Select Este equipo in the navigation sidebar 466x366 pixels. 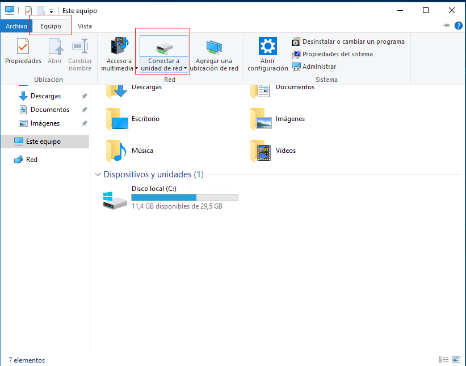(x=45, y=142)
